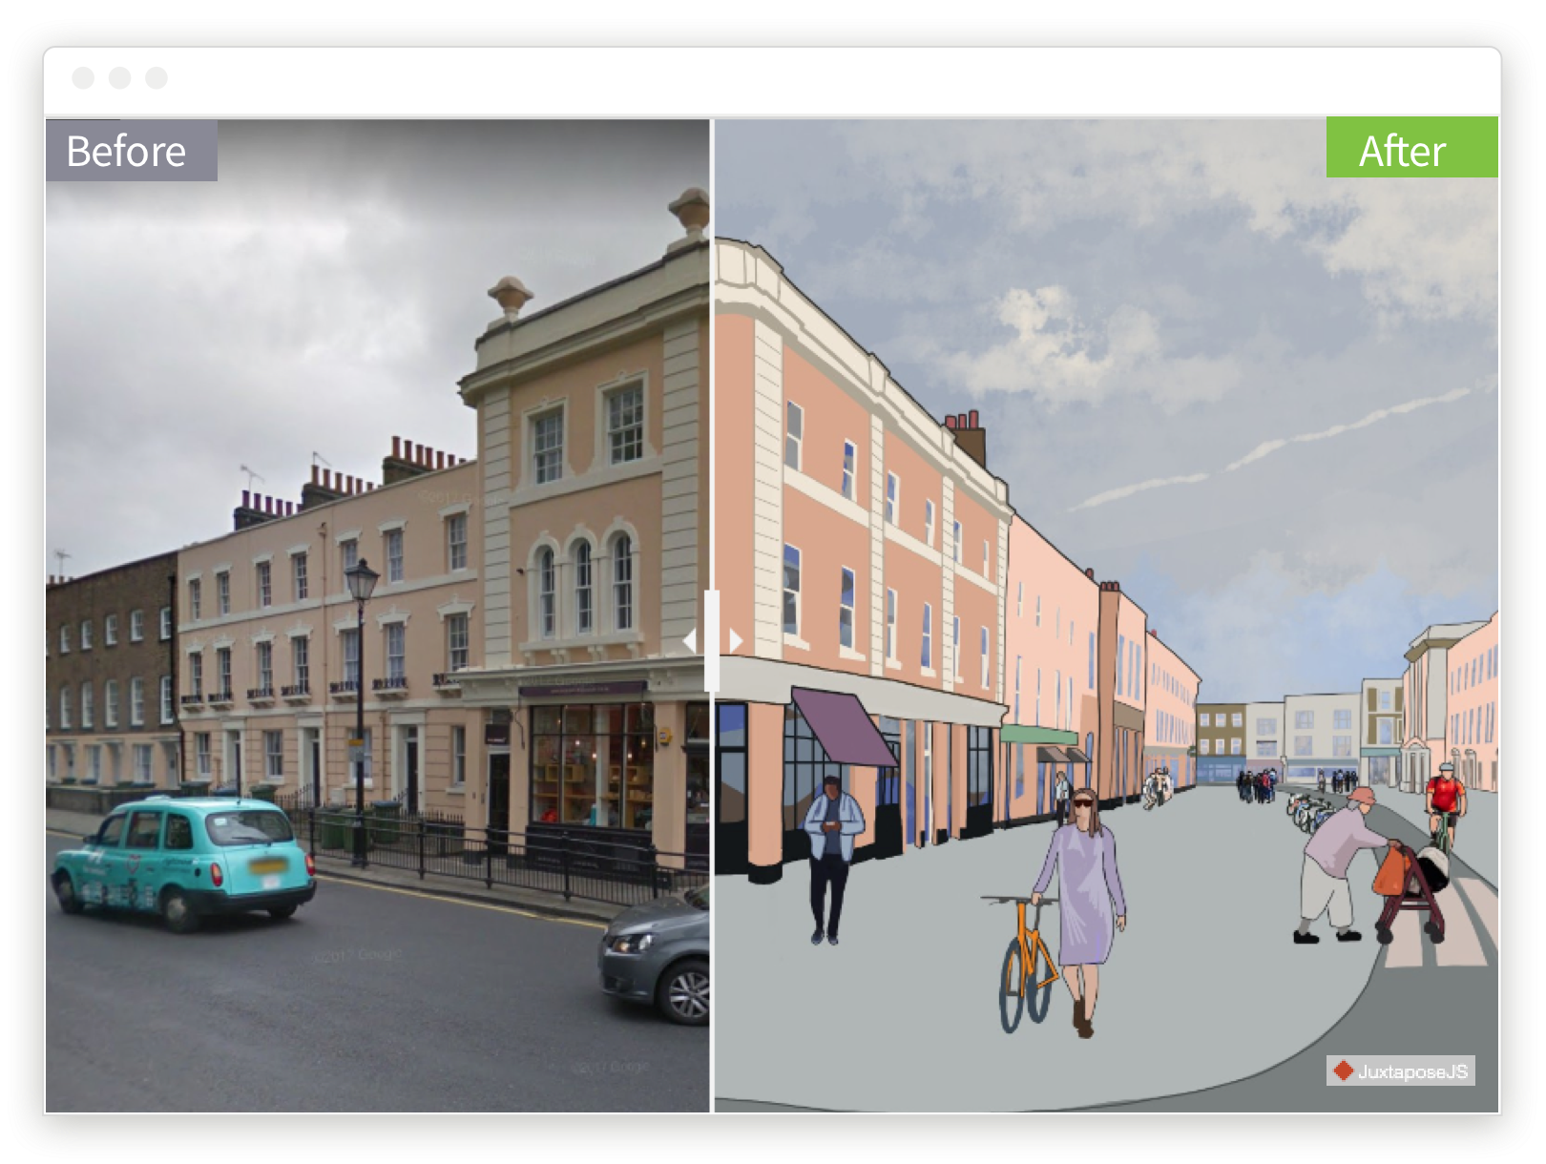Click the right arrow on slider handle
1546x1164 pixels.
[735, 640]
